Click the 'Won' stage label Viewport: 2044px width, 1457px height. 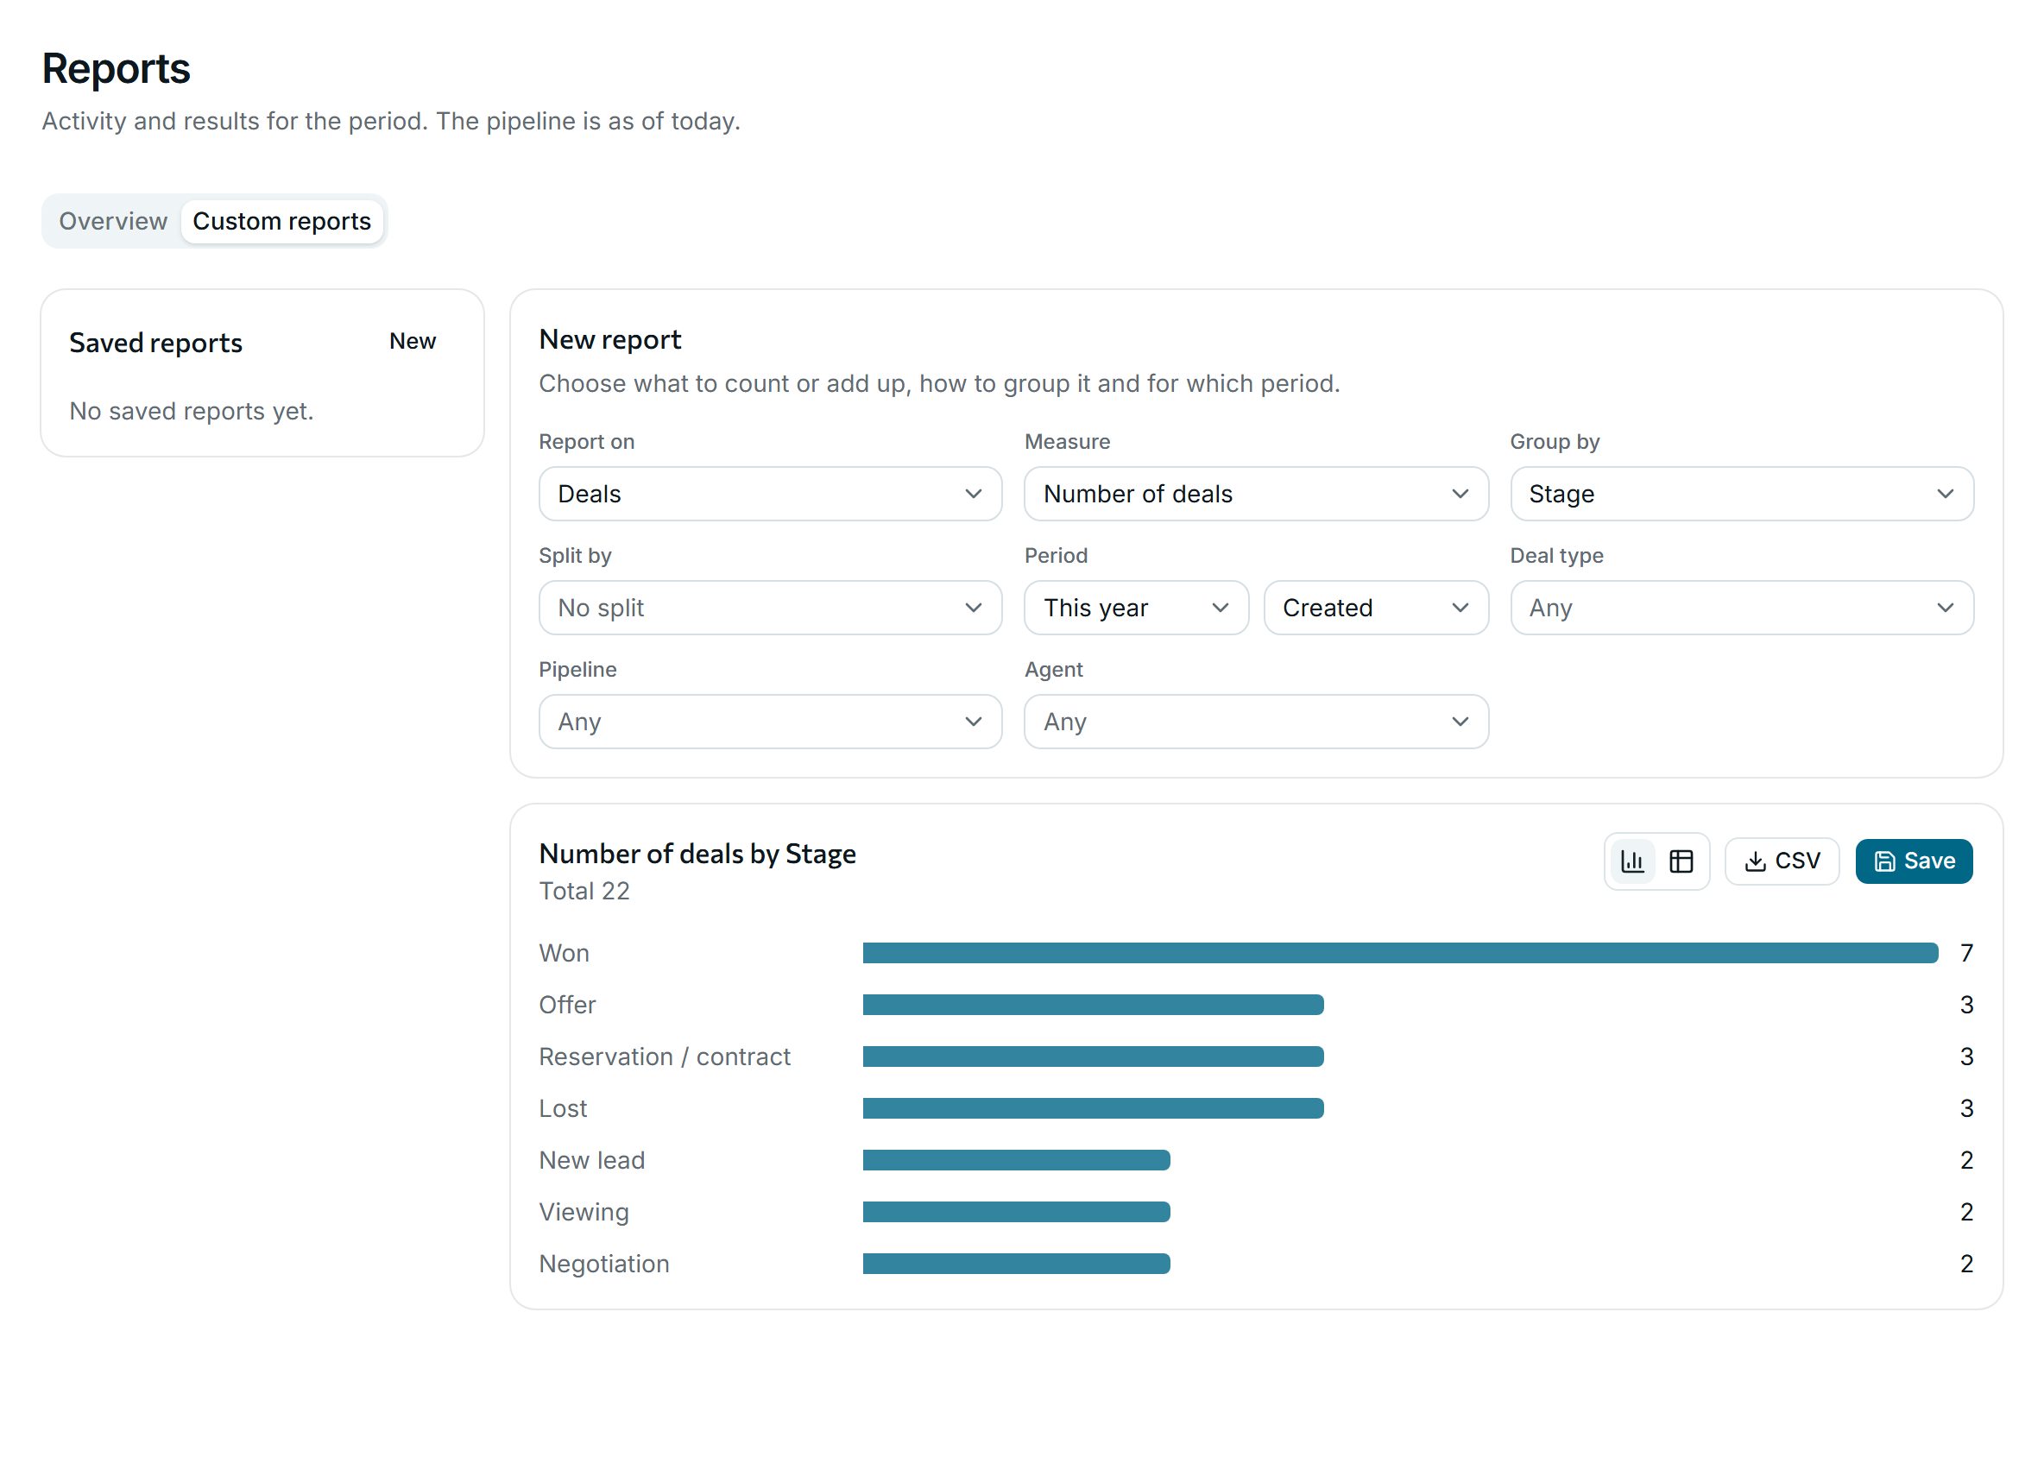click(565, 953)
